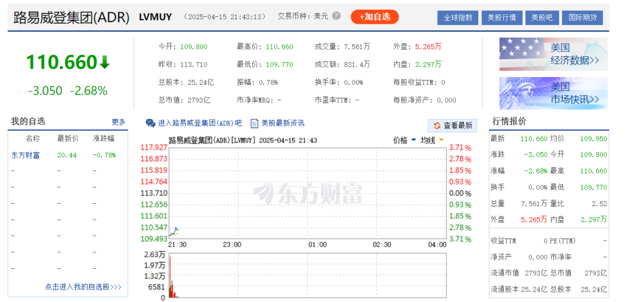Click the chart title 路易威登集团(ADR)[LVMUY]

(212, 140)
